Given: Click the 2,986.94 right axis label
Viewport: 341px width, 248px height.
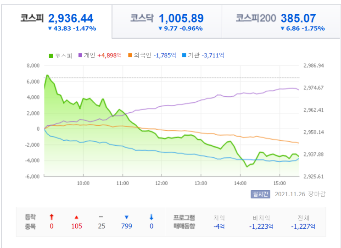Looking at the screenshot, I should click(x=313, y=66).
